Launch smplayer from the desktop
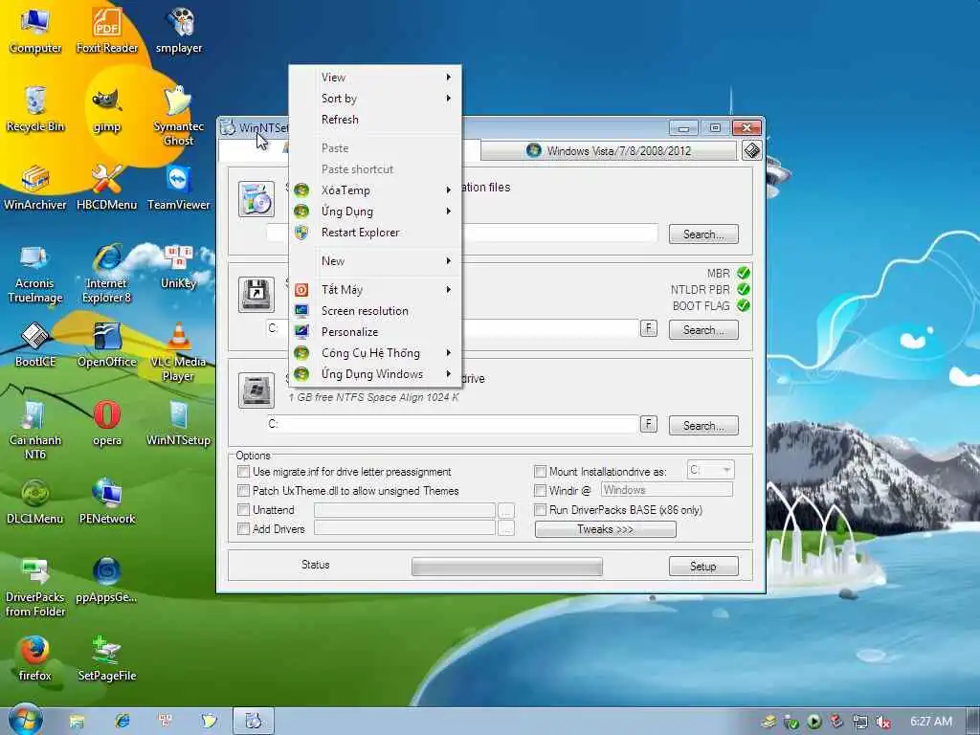The height and width of the screenshot is (735, 980). coord(179,30)
